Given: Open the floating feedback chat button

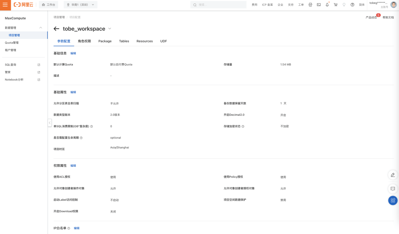Looking at the screenshot, I should point(393,189).
